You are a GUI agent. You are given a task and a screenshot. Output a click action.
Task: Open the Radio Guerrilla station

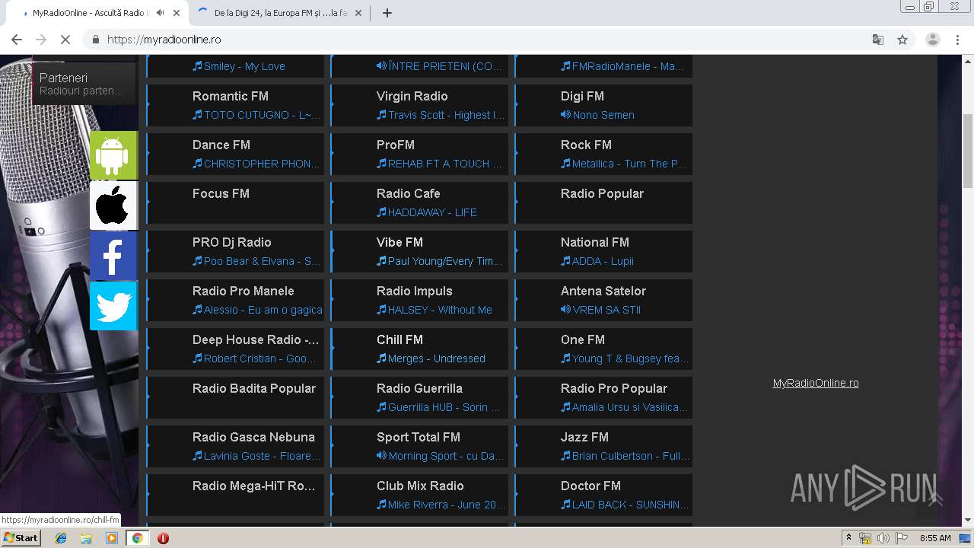coord(419,397)
